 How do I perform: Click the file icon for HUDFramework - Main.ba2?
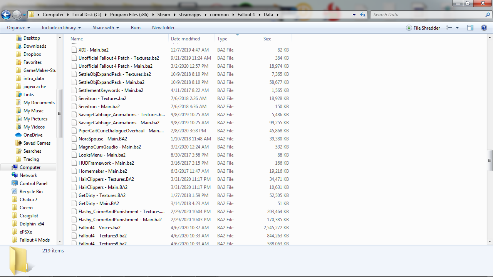click(x=74, y=163)
